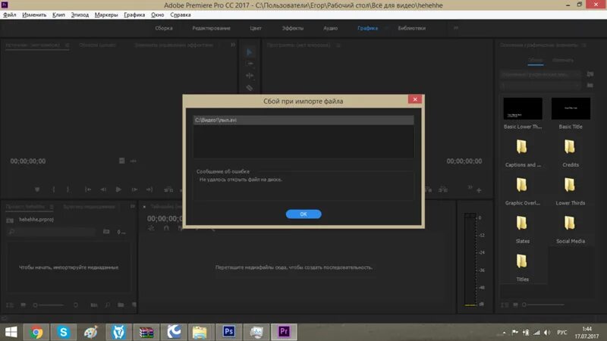607x341 pixels.
Task: Toggle Snap magnet in the Timeline
Action: [x=166, y=229]
